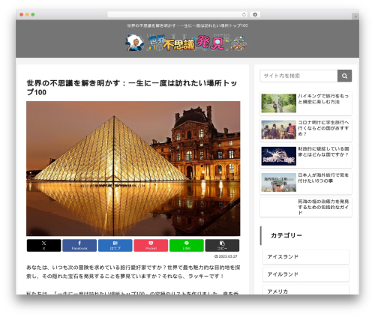Open the 死海の塩の治癒力 article link
The width and height of the screenshot is (375, 317).
coord(323,207)
